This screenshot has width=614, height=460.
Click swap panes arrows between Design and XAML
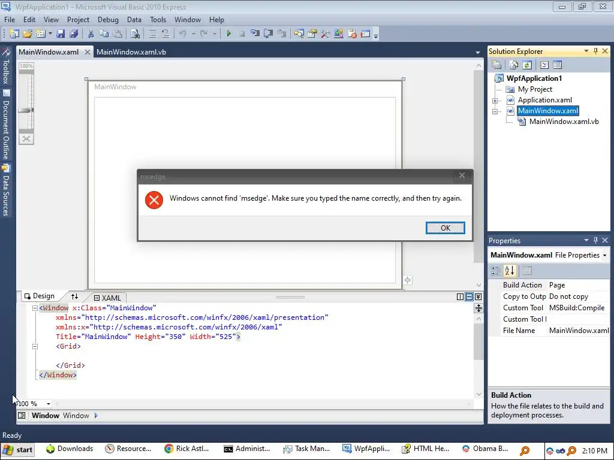coord(74,296)
